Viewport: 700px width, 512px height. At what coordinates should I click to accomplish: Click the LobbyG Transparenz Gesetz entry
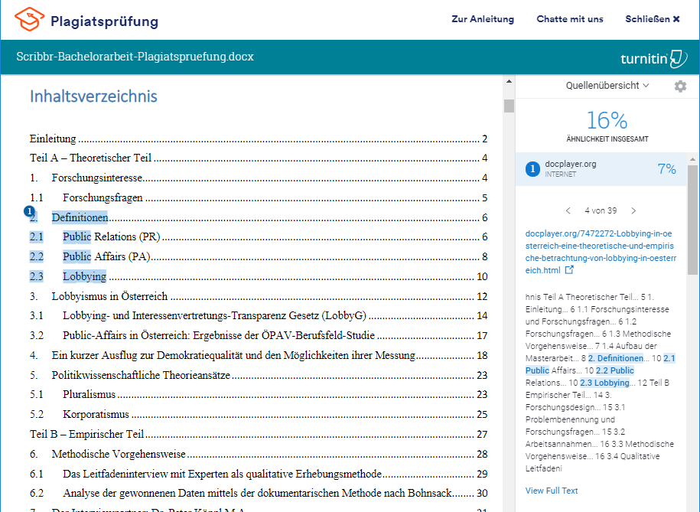(x=259, y=316)
